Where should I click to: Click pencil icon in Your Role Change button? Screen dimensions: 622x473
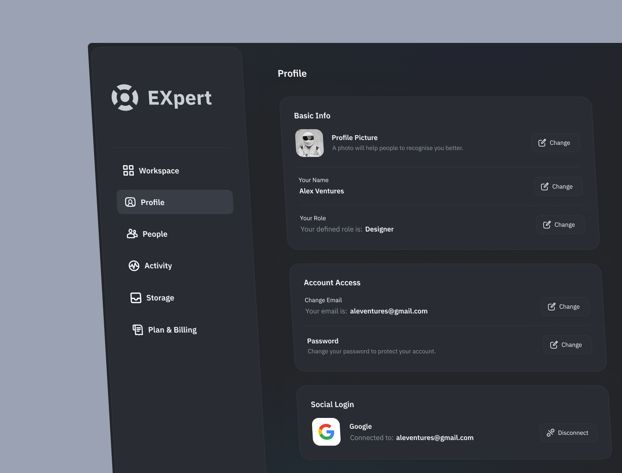(x=547, y=225)
